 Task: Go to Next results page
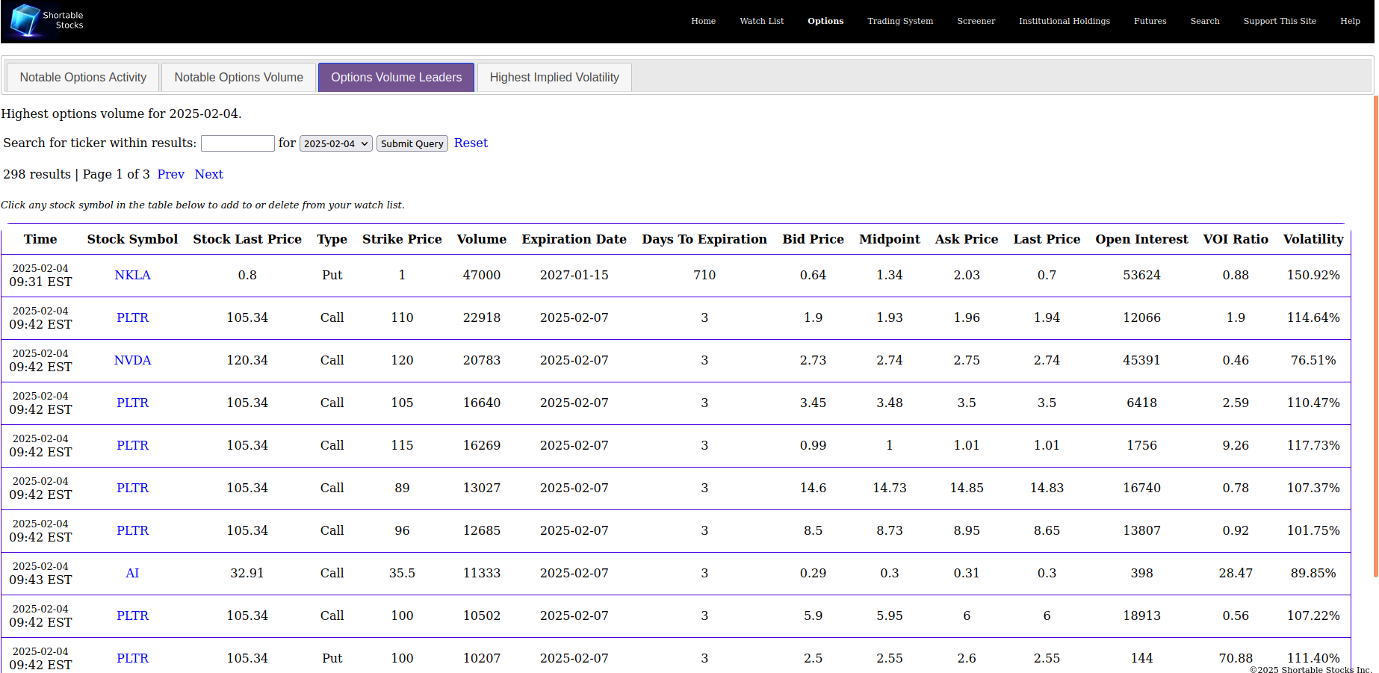209,174
